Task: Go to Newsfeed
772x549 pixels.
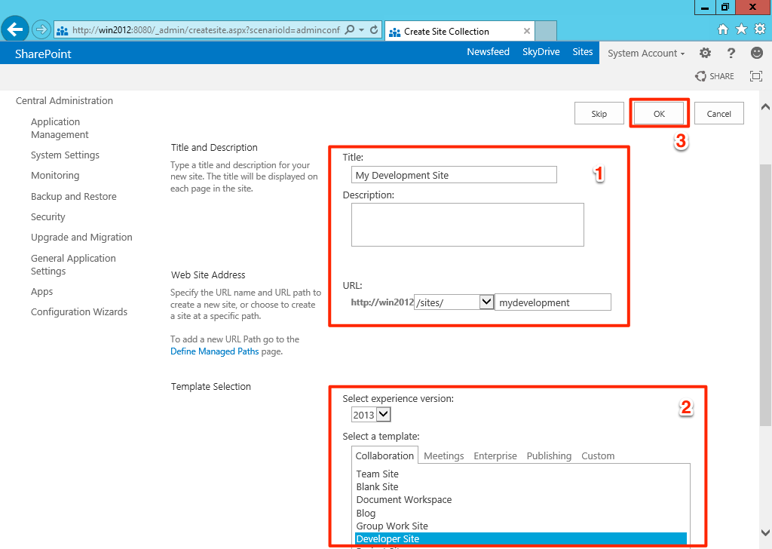Action: (488, 52)
